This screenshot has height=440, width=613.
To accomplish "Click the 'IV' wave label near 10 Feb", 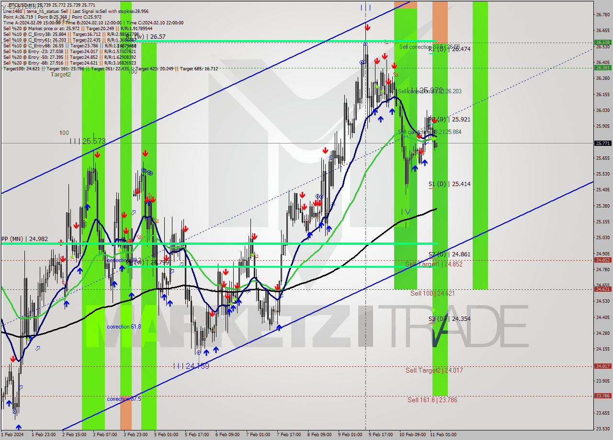I will point(406,211).
